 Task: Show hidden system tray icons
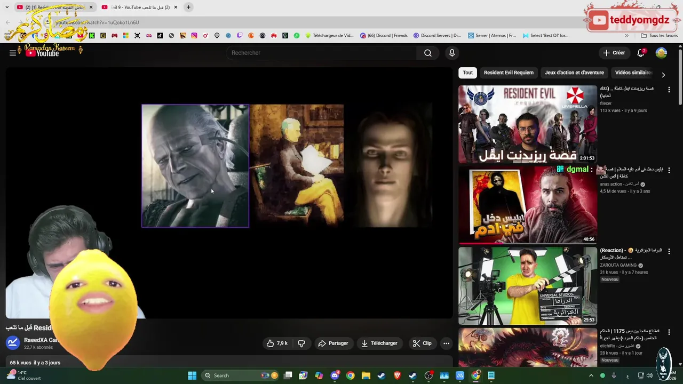[591, 375]
